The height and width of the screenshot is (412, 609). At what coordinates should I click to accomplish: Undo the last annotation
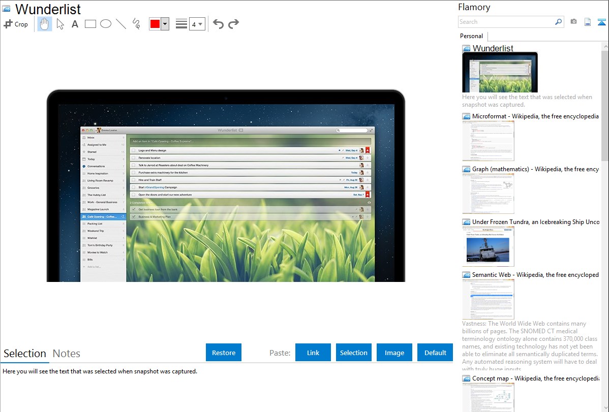tap(218, 24)
